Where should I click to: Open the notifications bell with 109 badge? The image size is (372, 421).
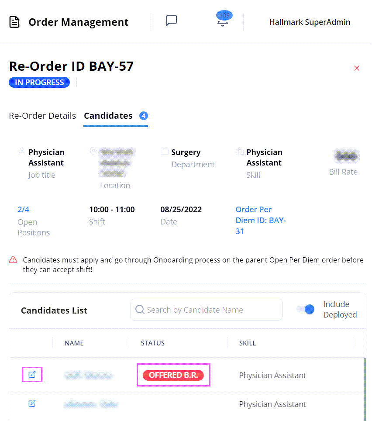point(224,19)
